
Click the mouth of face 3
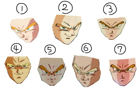(x=111, y=36)
